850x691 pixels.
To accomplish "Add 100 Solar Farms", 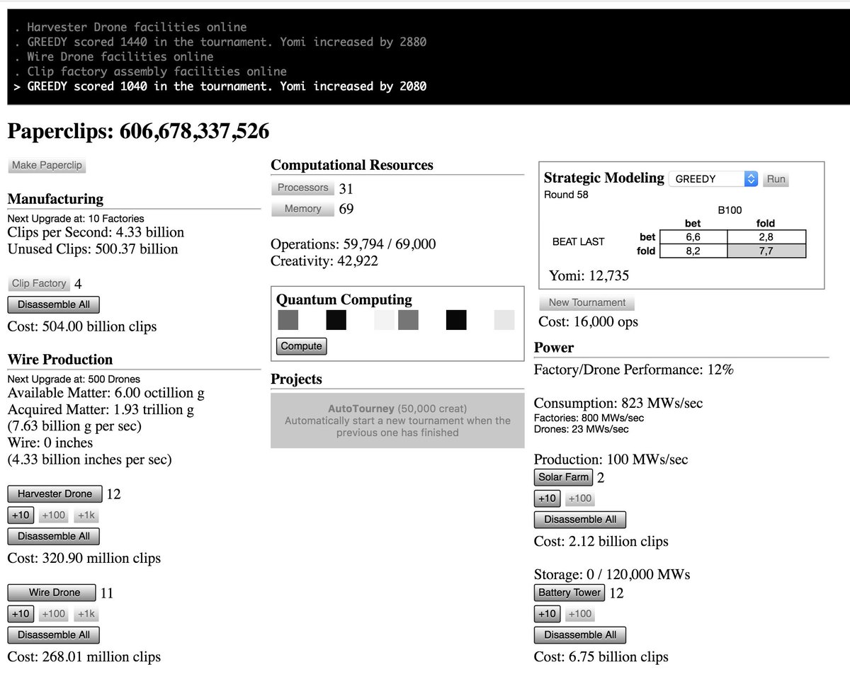I will pyautogui.click(x=579, y=498).
